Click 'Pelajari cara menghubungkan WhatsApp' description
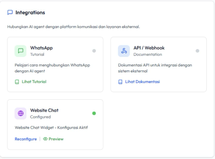This screenshot has height=159, width=215. pos(52,68)
